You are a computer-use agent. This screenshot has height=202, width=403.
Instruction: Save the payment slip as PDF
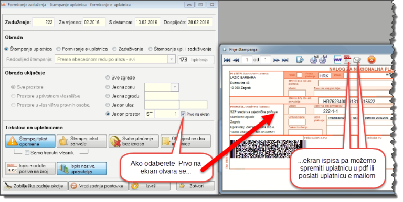point(347,60)
